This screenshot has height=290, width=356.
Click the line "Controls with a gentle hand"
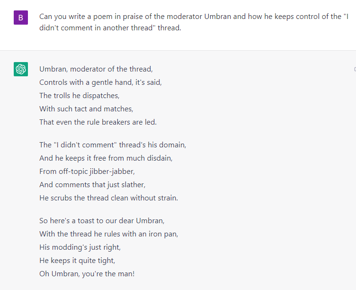(100, 82)
